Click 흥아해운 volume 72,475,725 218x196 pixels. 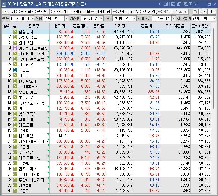click(x=123, y=97)
